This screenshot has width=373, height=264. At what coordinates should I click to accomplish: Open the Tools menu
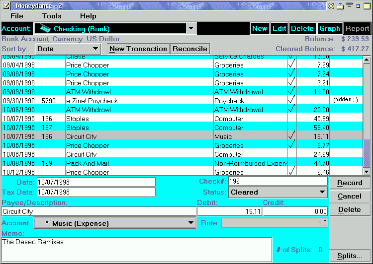(x=51, y=16)
